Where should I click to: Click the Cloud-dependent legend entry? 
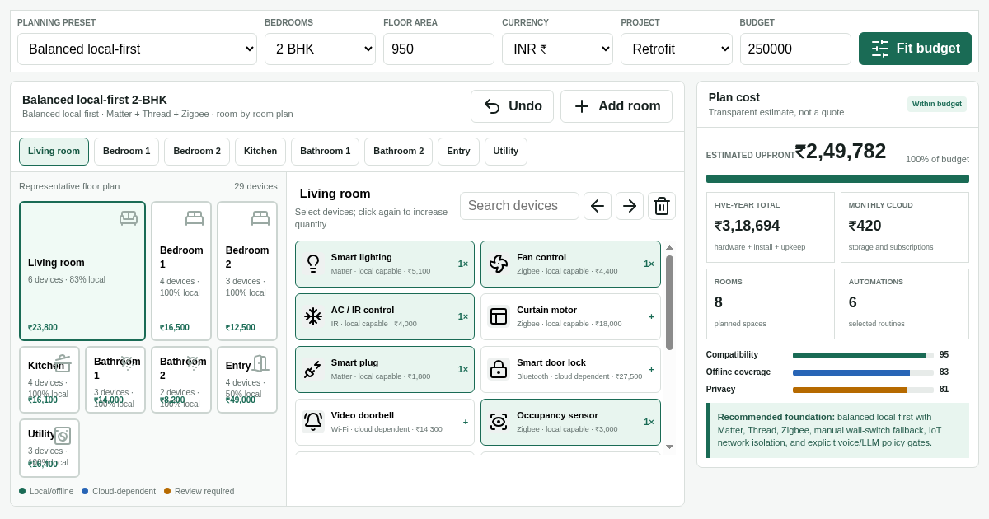119,491
